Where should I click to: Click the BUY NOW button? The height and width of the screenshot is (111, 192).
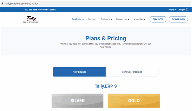(158, 19)
